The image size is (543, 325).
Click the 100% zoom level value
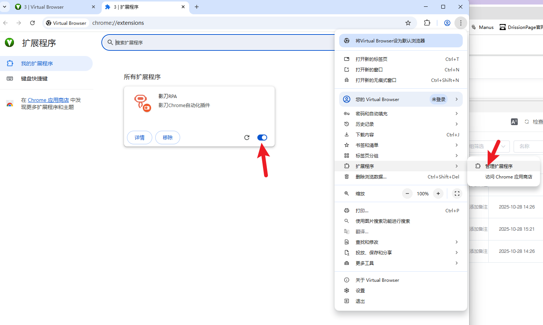(x=423, y=193)
